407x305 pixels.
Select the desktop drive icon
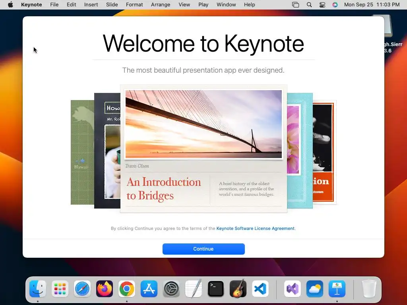coord(388,26)
